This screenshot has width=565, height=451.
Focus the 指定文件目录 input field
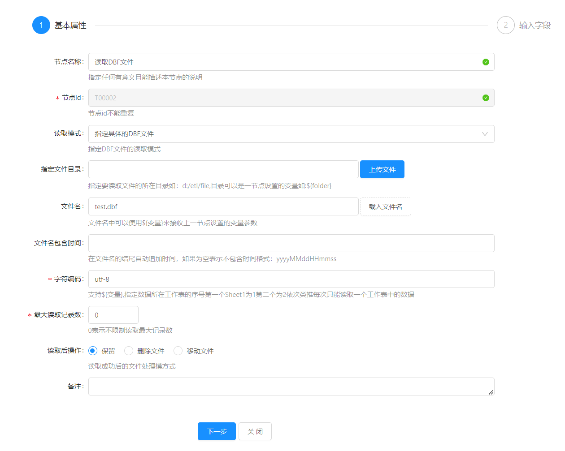[223, 169]
